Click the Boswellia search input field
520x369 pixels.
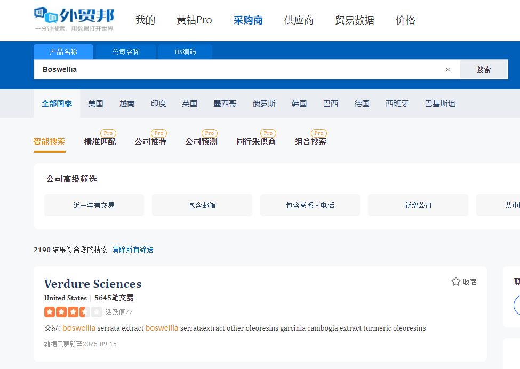[240, 69]
